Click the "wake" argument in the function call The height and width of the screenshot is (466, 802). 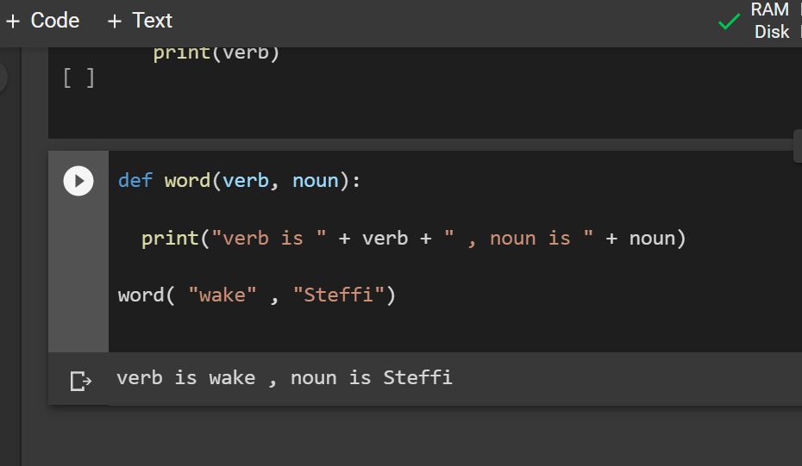(x=222, y=295)
